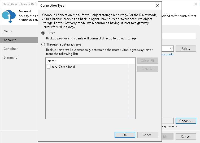Click the Choose... button in wizard window
200x143 pixels.
(x=186, y=121)
